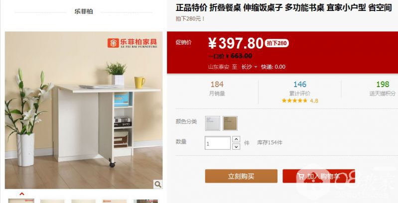Decrease quantity with the down arrow

coord(236,146)
